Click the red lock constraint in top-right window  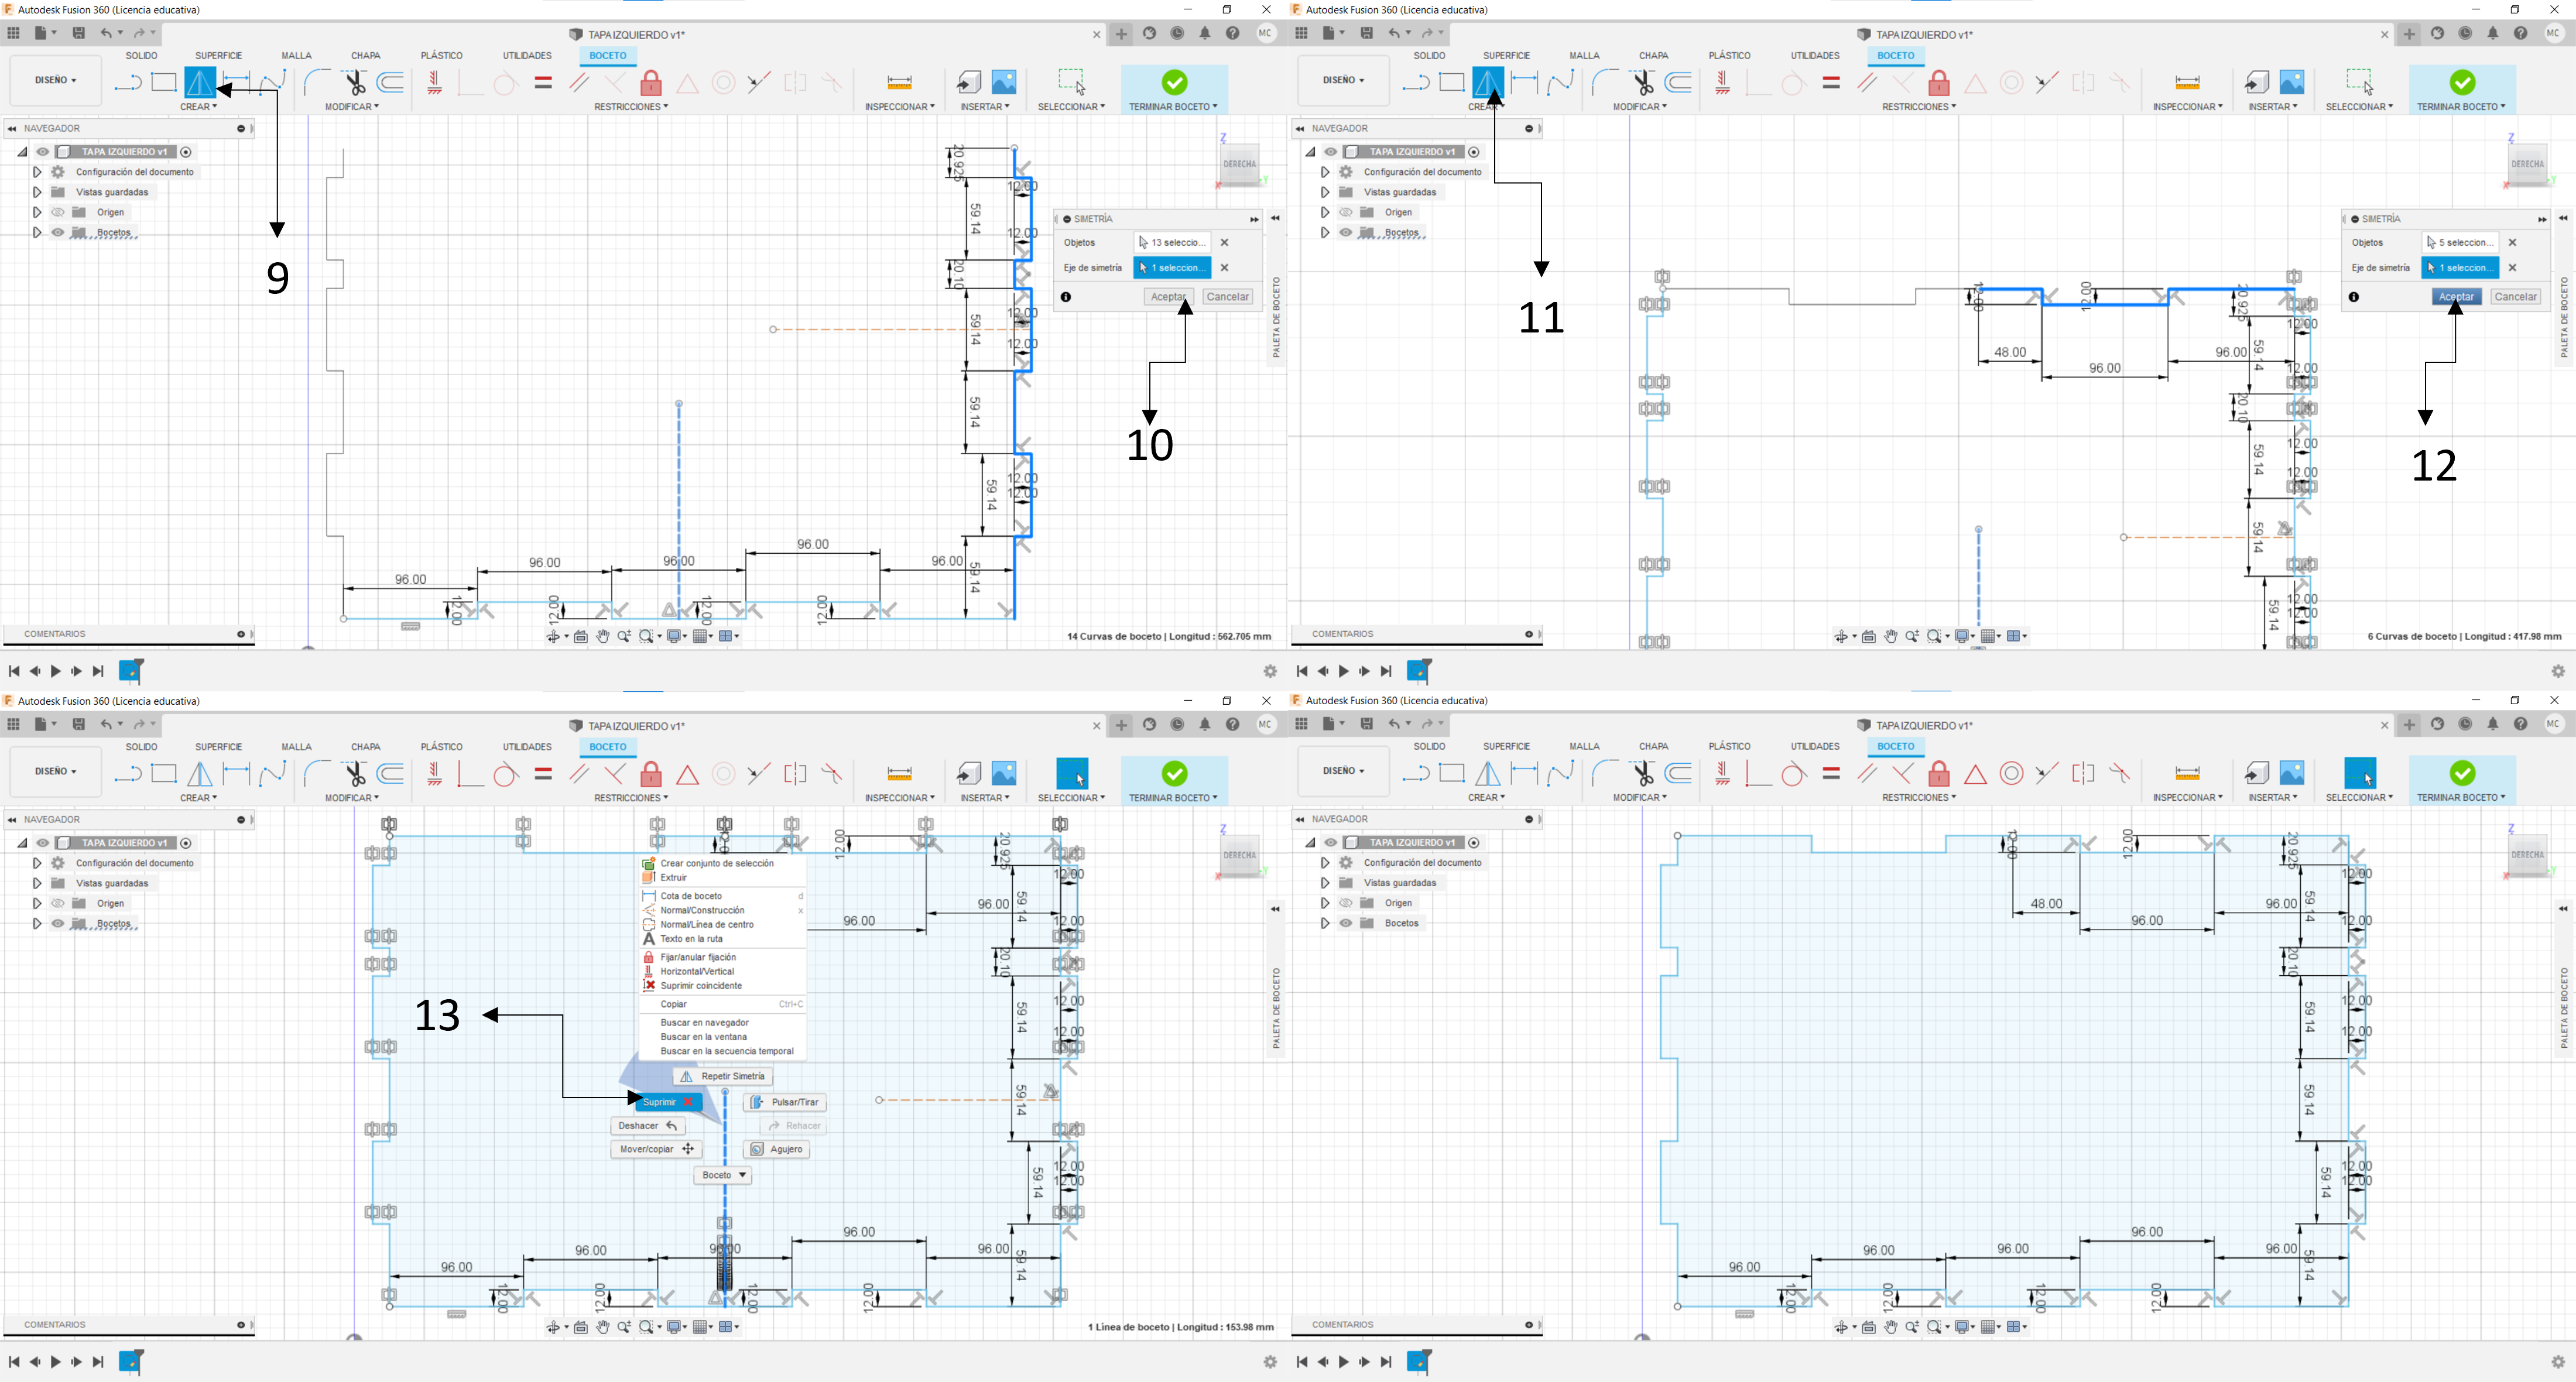tap(1939, 82)
